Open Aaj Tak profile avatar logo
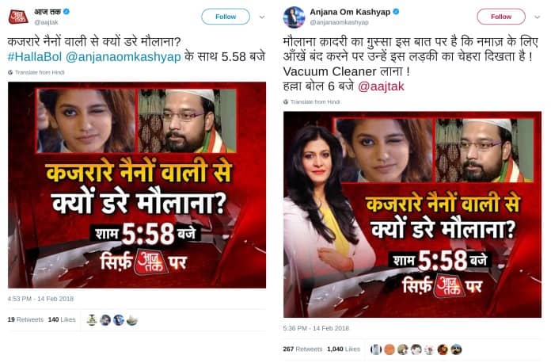551x363 pixels. pyautogui.click(x=18, y=17)
